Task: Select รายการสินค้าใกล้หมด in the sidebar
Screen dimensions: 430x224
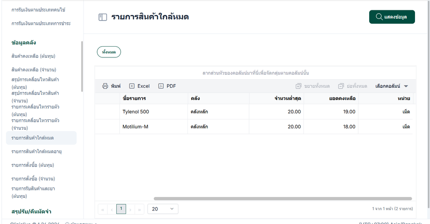Action: pyautogui.click(x=42, y=138)
